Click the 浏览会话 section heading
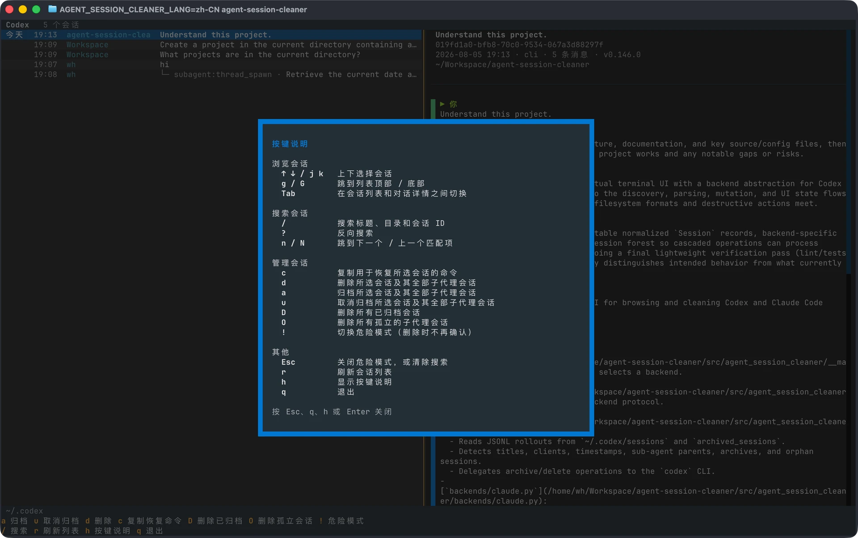 tap(290, 164)
